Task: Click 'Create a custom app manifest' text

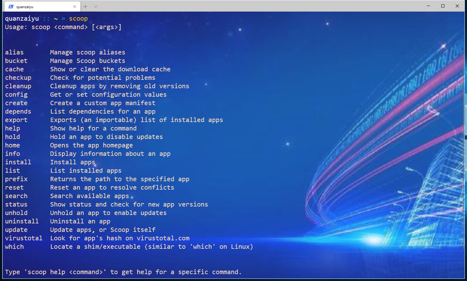Action: coord(103,103)
